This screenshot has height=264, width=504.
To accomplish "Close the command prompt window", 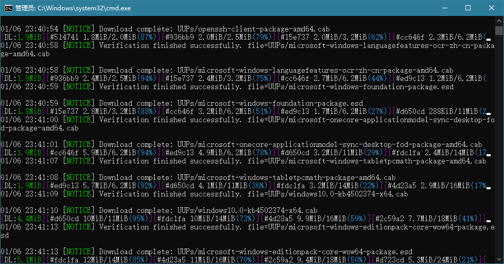I will [x=492, y=8].
